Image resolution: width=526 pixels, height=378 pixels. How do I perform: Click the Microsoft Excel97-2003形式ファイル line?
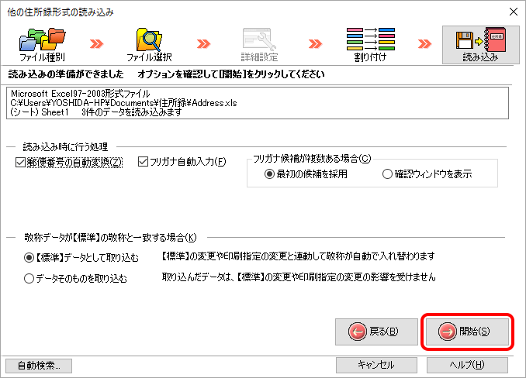(80, 94)
